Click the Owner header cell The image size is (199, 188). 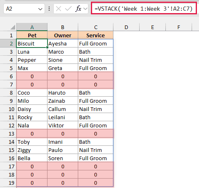tap(63, 35)
